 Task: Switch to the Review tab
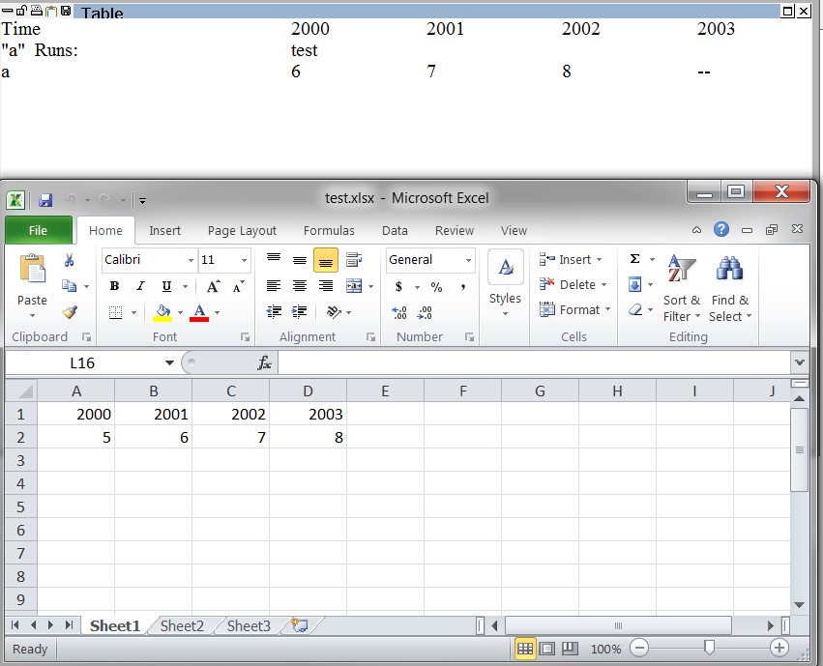coord(455,230)
